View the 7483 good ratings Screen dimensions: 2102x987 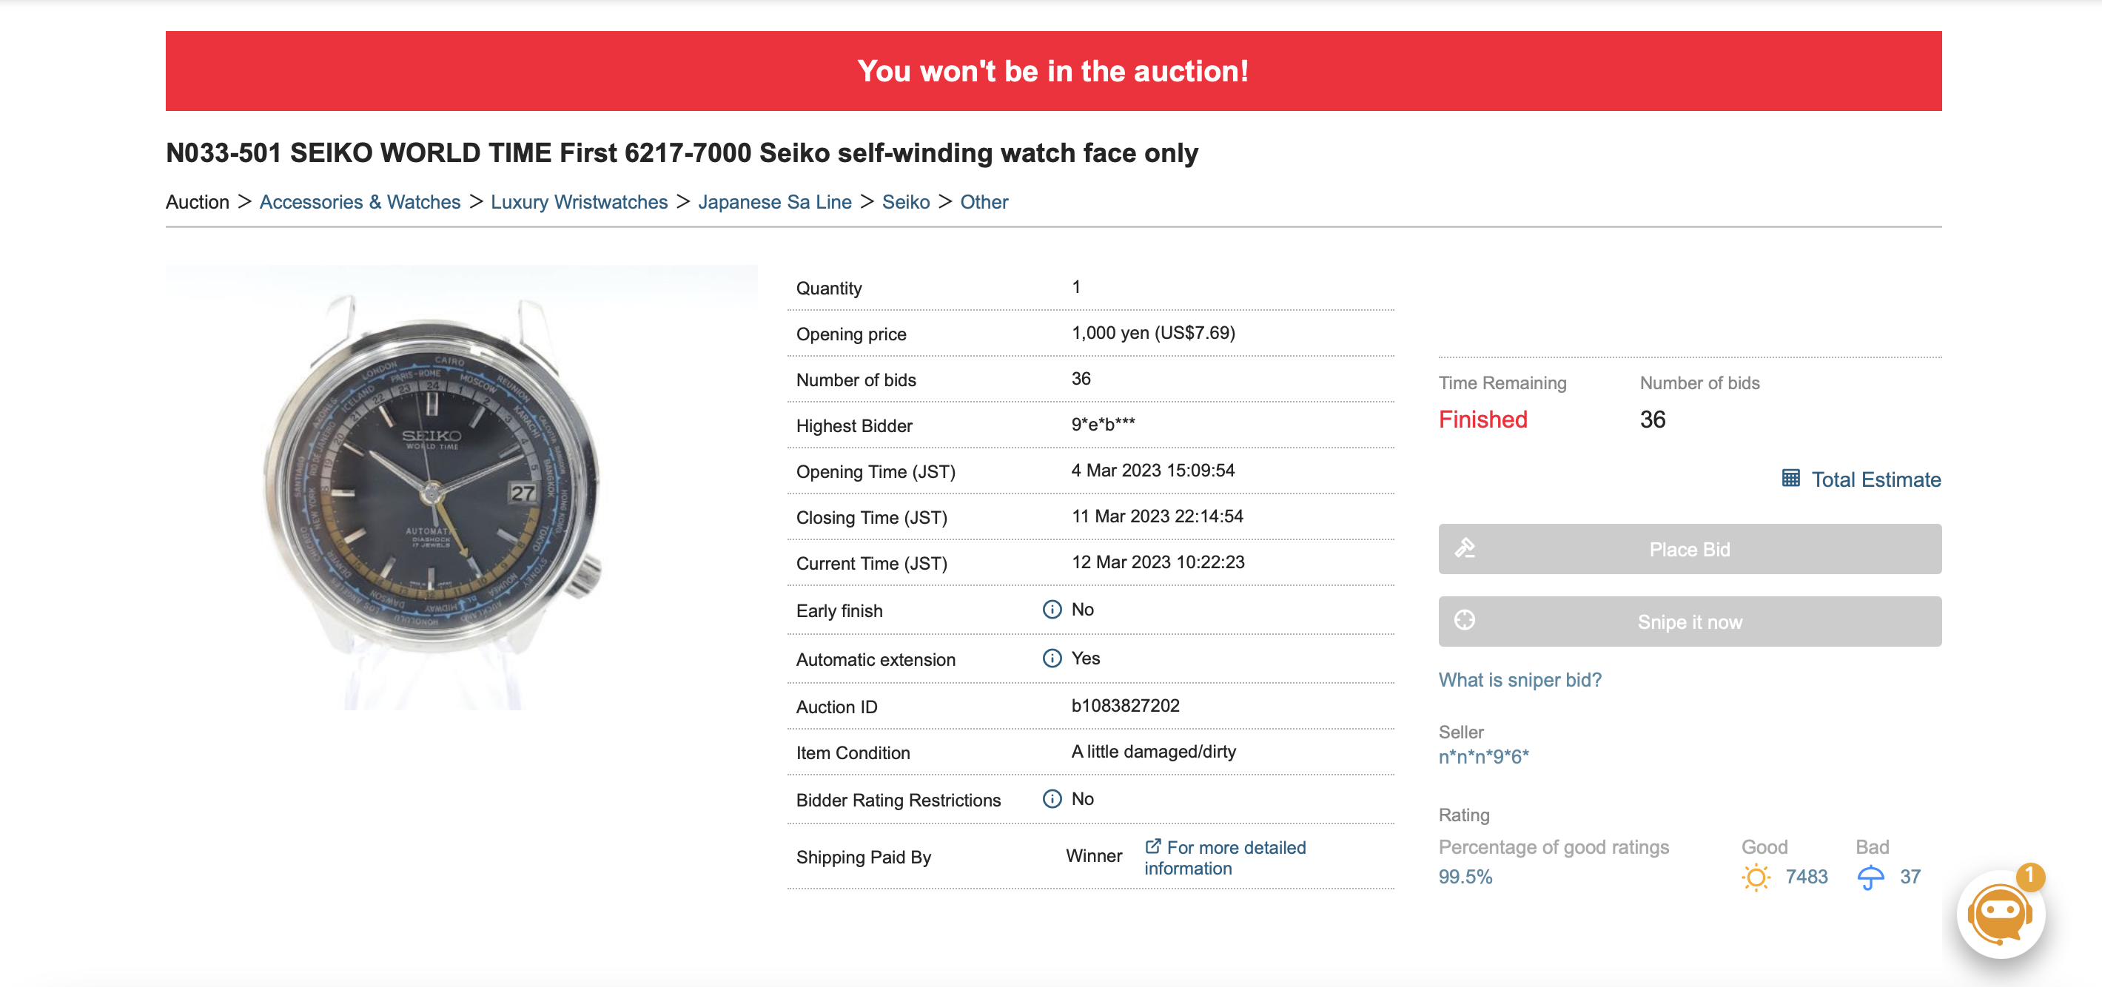coord(1806,877)
